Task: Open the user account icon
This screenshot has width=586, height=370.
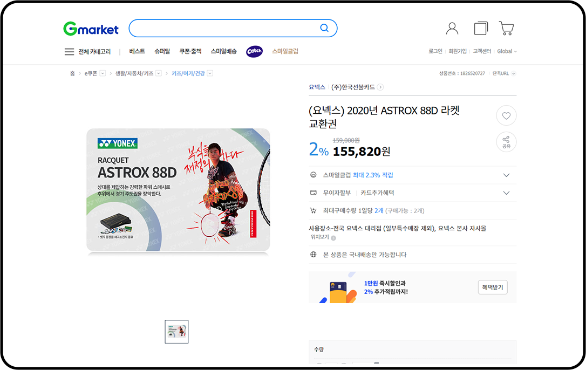Action: 452,29
